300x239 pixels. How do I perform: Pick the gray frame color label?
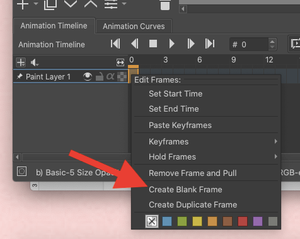pyautogui.click(x=273, y=221)
